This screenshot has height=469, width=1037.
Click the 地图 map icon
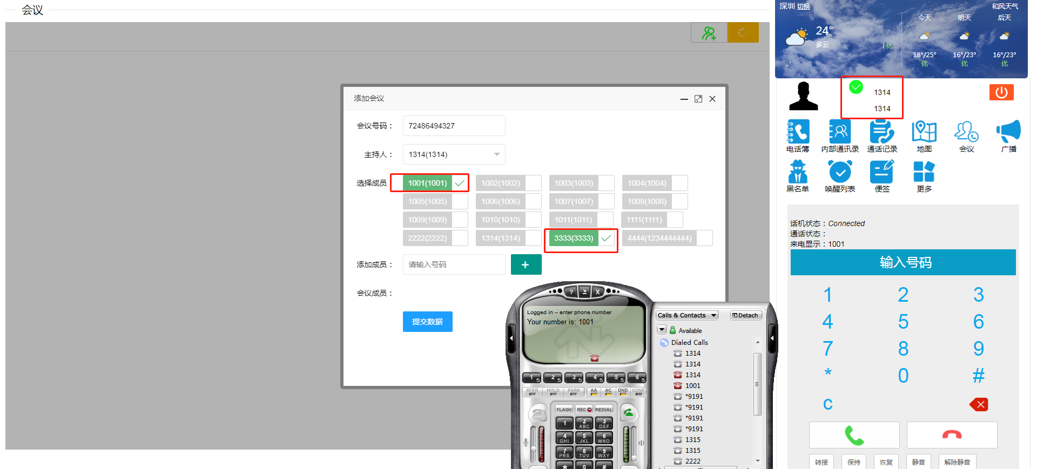pos(924,132)
